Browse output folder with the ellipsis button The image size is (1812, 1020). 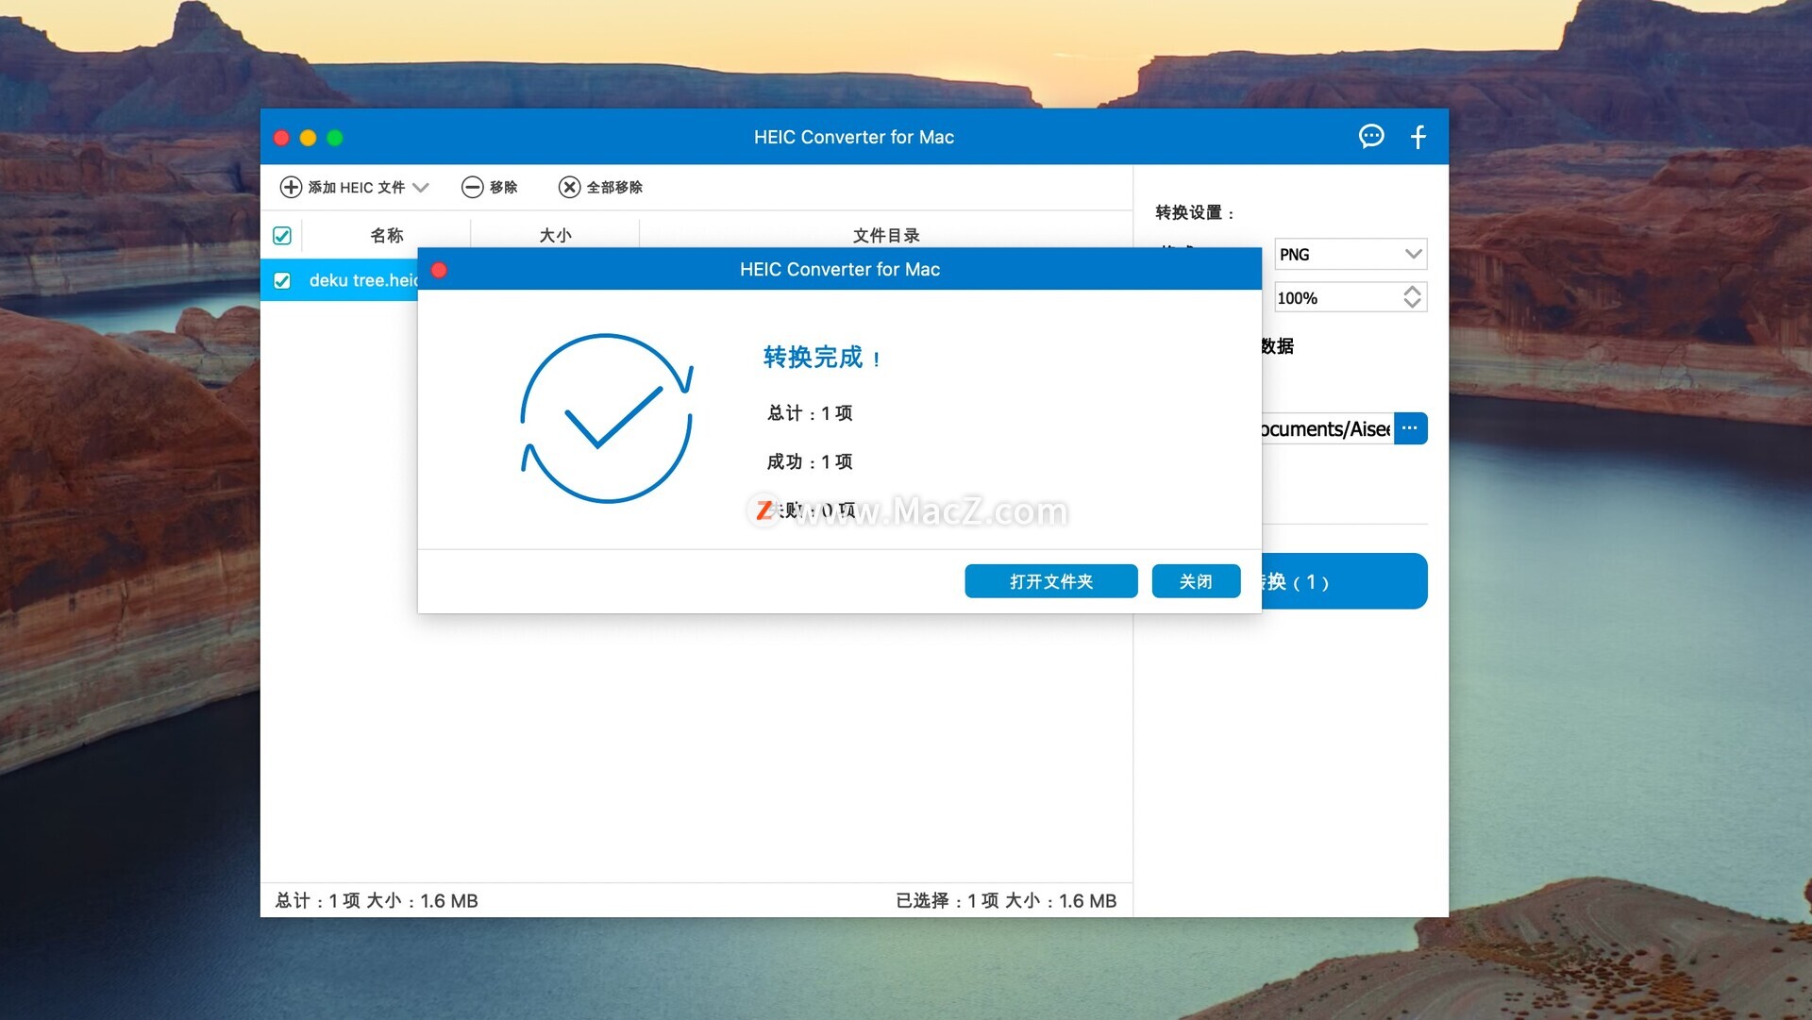[x=1410, y=428]
